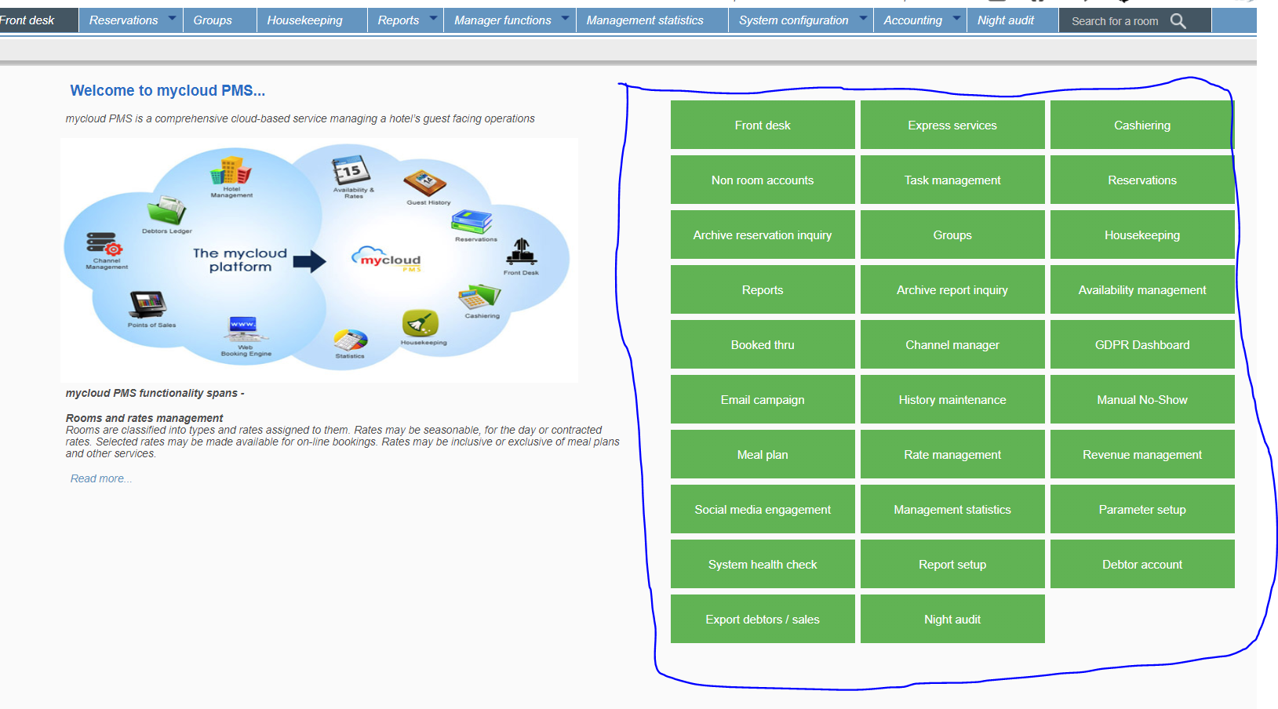Open the green Reports tile
The height and width of the screenshot is (709, 1278).
763,289
